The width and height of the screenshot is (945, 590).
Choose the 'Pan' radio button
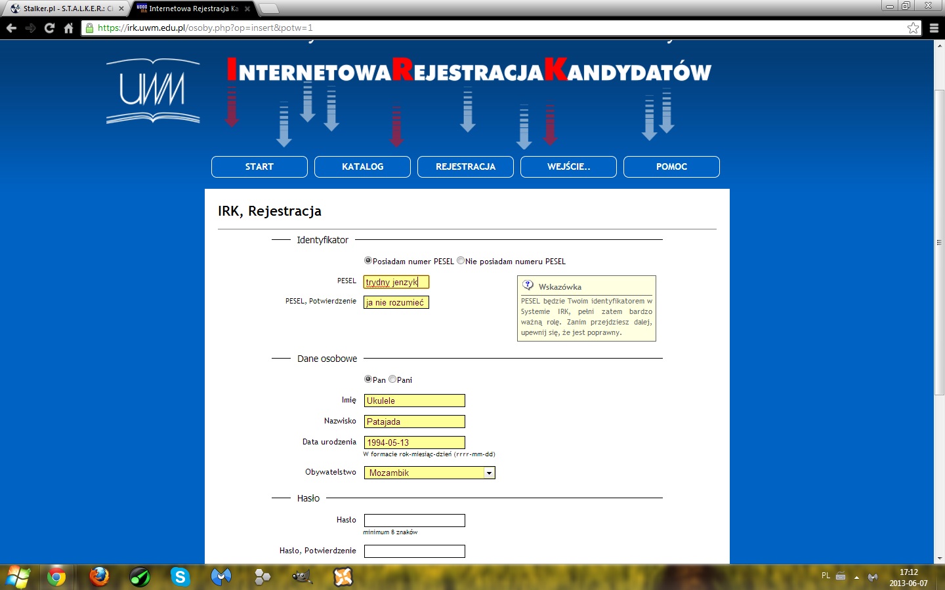coord(368,380)
